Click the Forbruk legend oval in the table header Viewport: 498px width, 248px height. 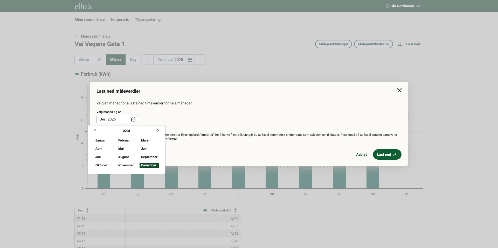pyautogui.click(x=205, y=210)
